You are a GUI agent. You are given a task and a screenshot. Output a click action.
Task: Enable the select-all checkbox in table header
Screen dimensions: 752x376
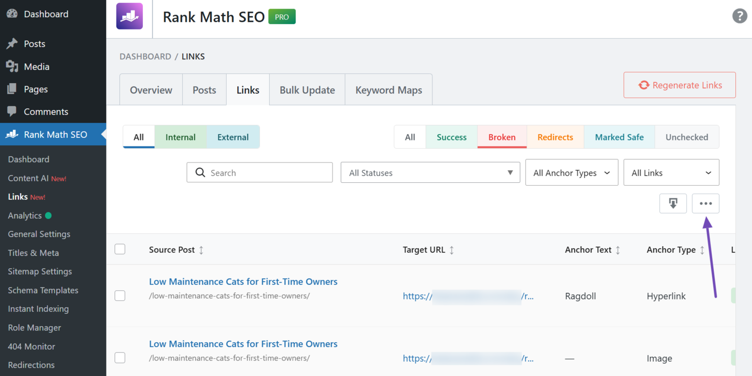pos(120,249)
